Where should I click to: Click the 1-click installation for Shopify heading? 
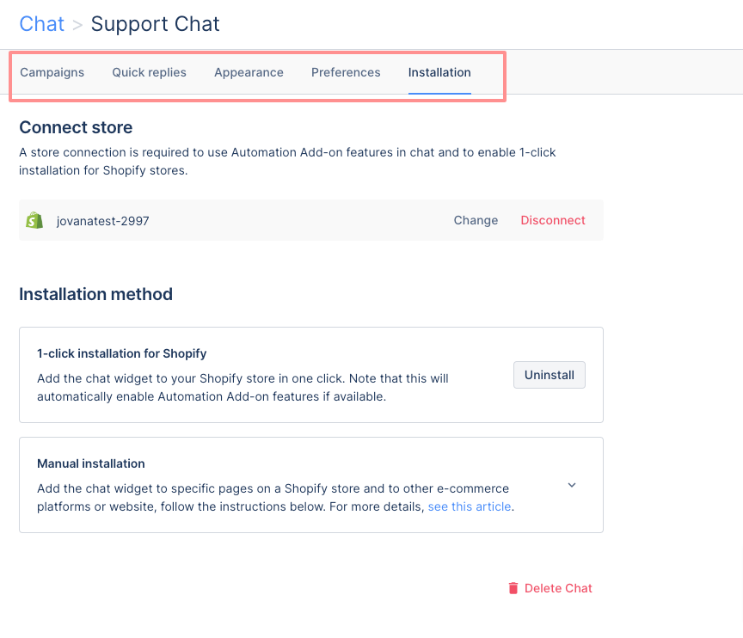point(122,353)
